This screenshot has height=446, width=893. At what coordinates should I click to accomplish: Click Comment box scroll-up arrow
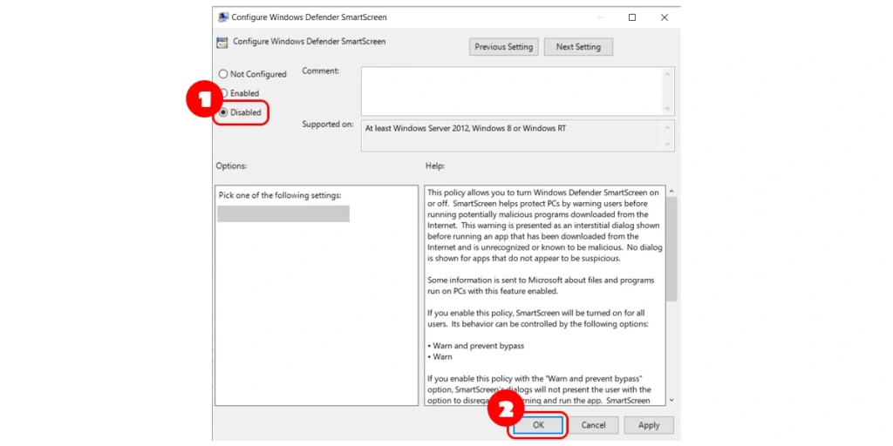(668, 73)
